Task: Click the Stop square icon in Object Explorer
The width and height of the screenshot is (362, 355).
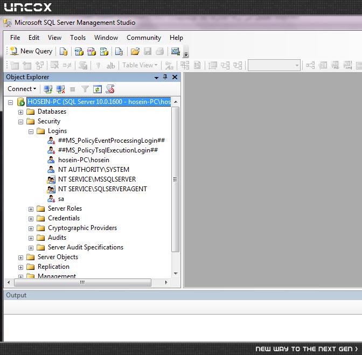Action: pyautogui.click(x=73, y=89)
